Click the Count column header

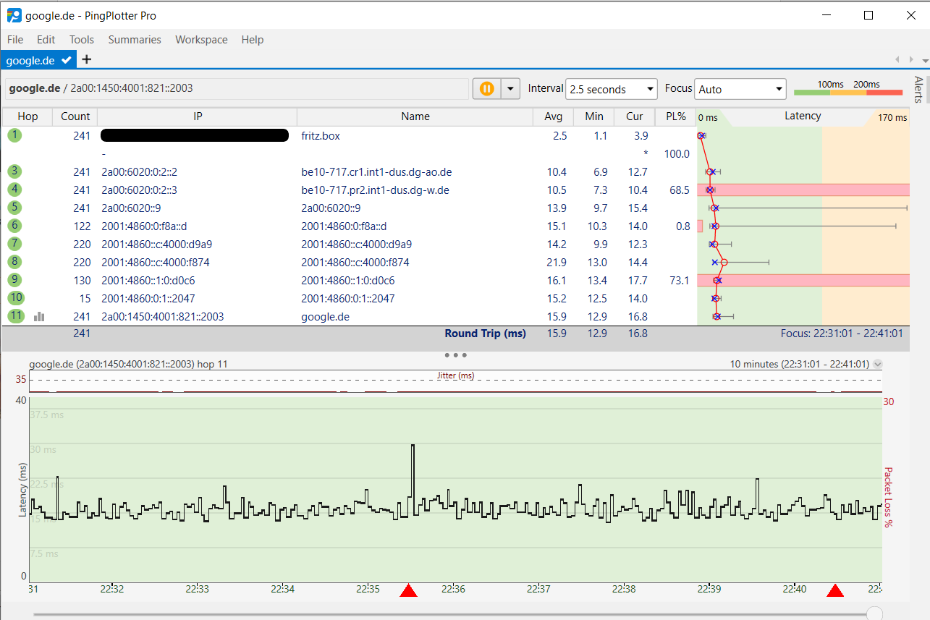(x=75, y=116)
